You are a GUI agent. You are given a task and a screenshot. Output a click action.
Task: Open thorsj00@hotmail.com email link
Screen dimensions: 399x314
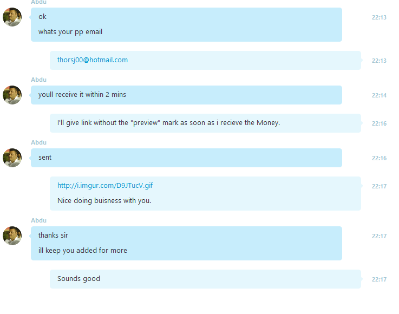tap(93, 60)
